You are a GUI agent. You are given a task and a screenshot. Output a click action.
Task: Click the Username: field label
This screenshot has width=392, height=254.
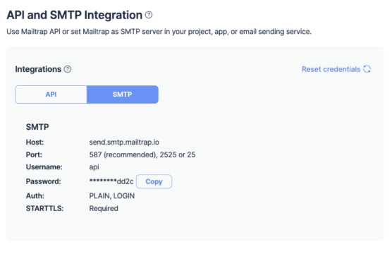click(x=44, y=167)
